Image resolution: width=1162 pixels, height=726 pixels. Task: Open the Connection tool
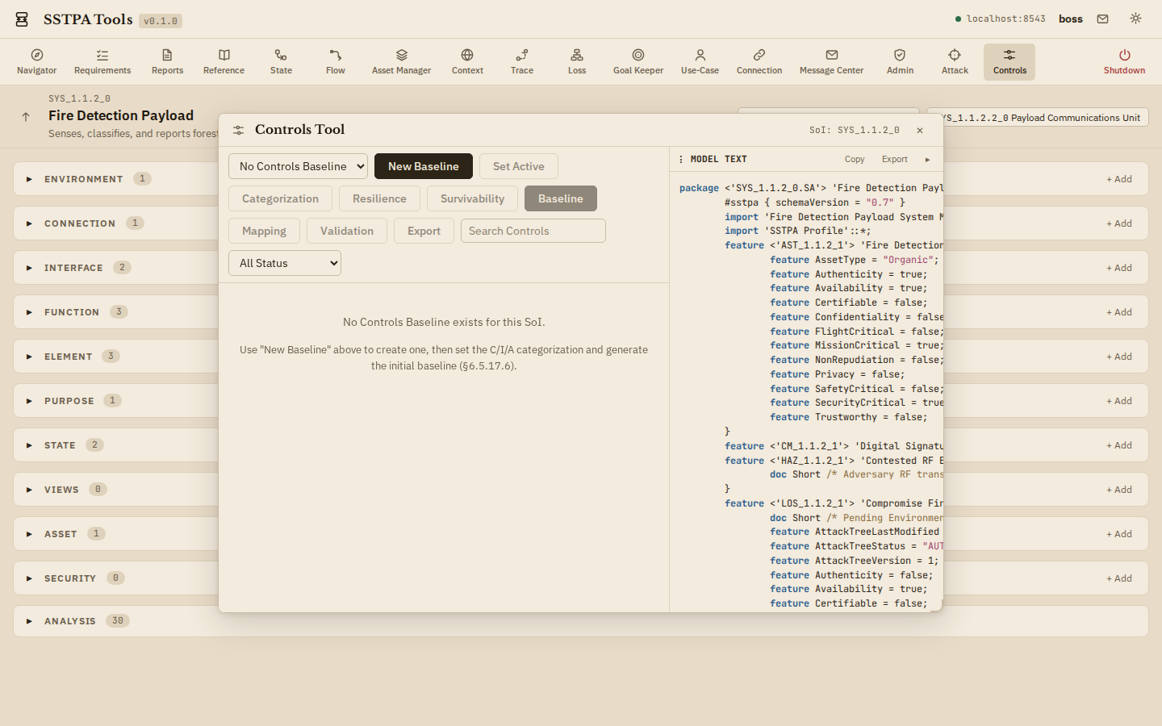pyautogui.click(x=759, y=62)
